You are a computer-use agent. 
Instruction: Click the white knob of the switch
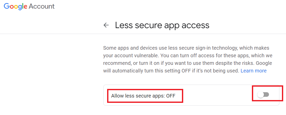tap(260, 95)
